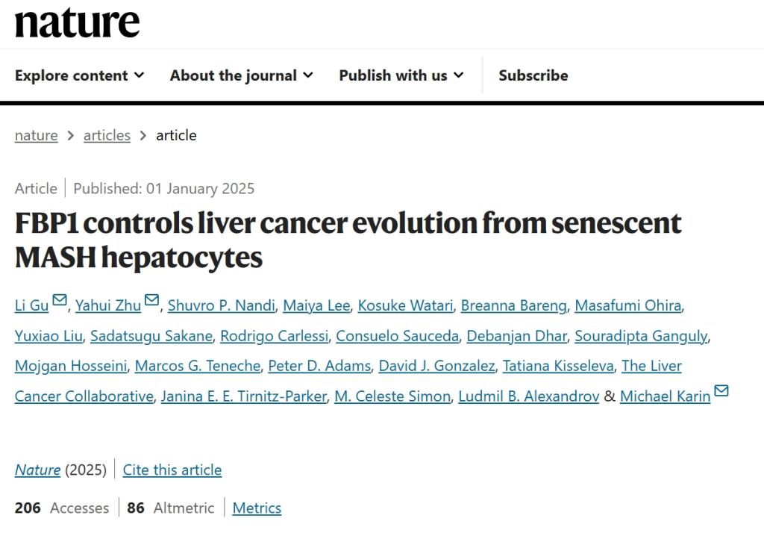764x536 pixels.
Task: Click the mail icon after Michael Karin
Action: click(721, 390)
